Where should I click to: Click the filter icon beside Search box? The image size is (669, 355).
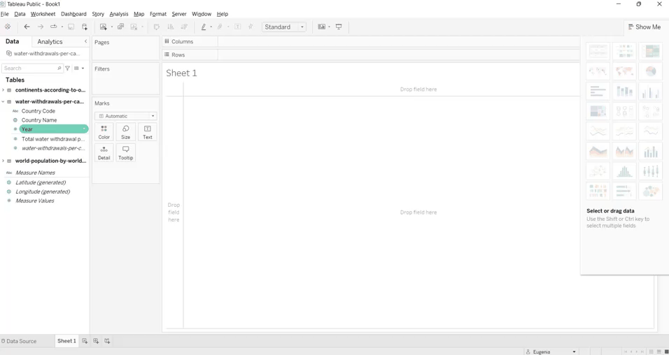tap(67, 68)
